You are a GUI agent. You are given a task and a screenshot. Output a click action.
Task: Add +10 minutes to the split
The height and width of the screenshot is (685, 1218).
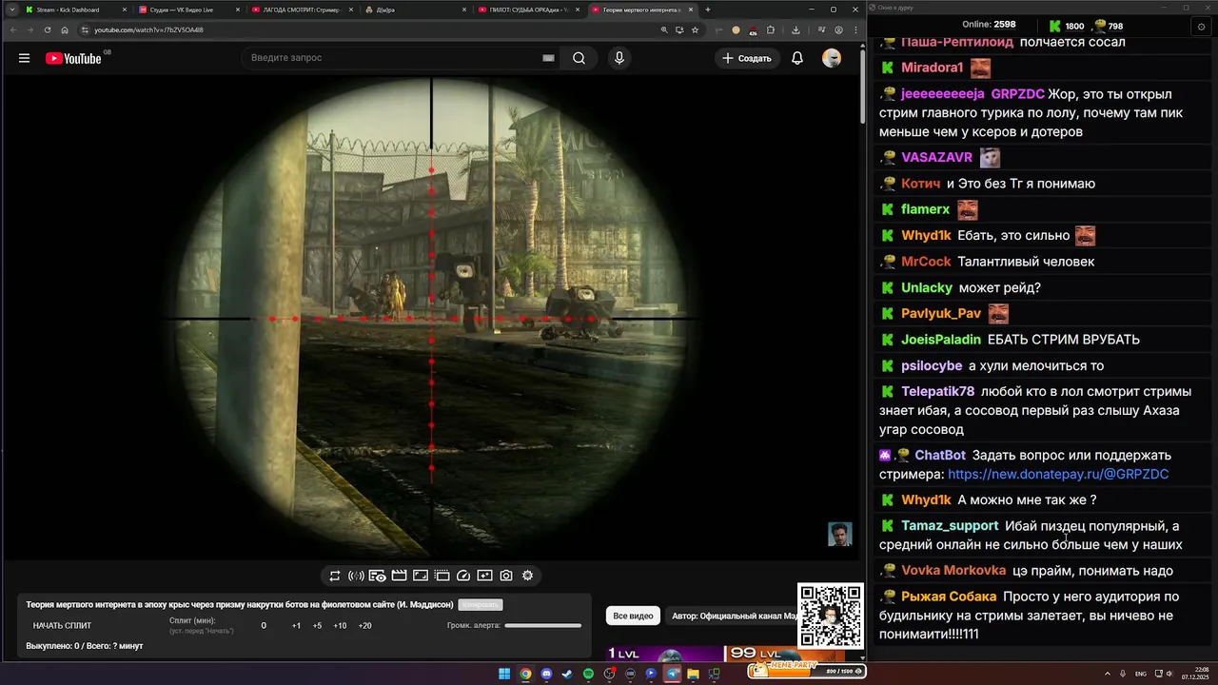pyautogui.click(x=340, y=626)
